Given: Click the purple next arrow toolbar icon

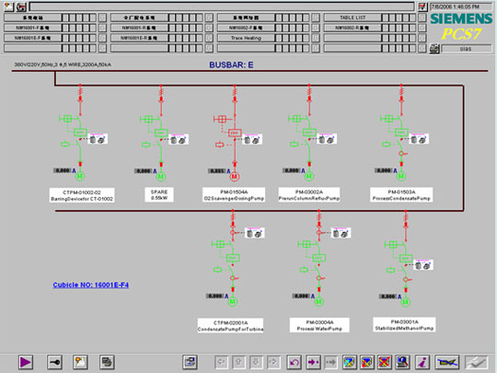Looking at the screenshot, I should coord(314,362).
